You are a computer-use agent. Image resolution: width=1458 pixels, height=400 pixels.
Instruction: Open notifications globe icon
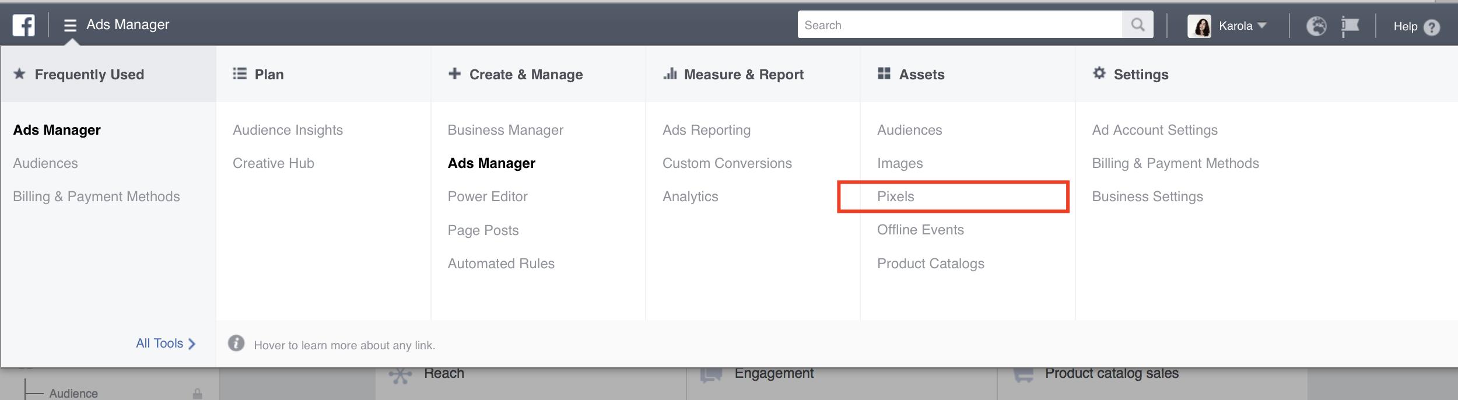coord(1316,26)
